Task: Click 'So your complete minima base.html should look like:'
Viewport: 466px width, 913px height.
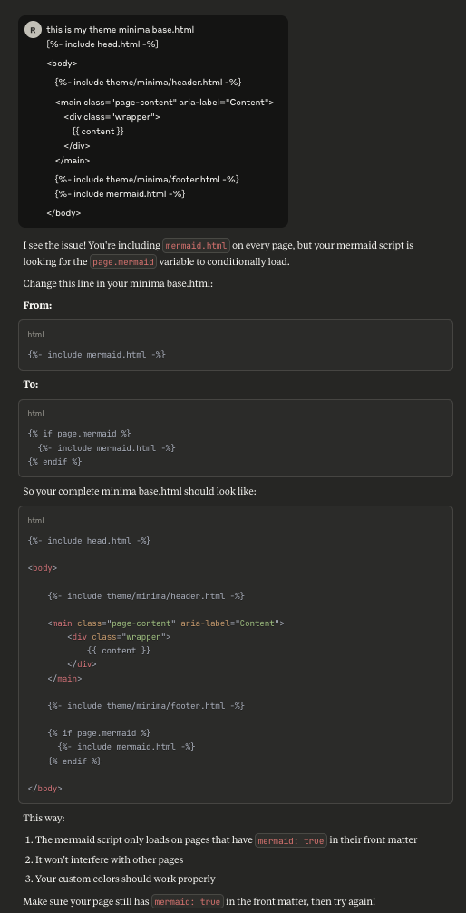Action: [x=140, y=491]
